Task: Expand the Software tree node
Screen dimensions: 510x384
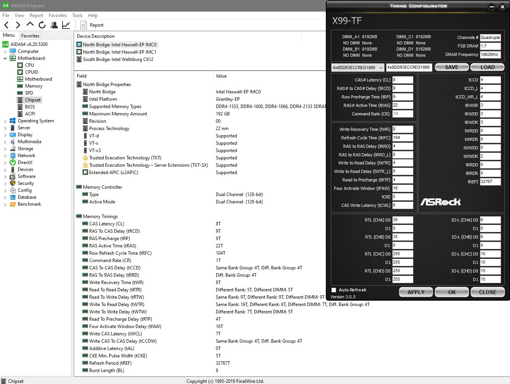Action: (x=5, y=176)
